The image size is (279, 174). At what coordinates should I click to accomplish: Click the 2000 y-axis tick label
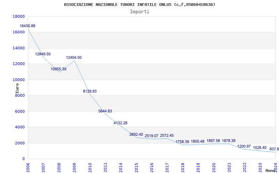pos(20,143)
